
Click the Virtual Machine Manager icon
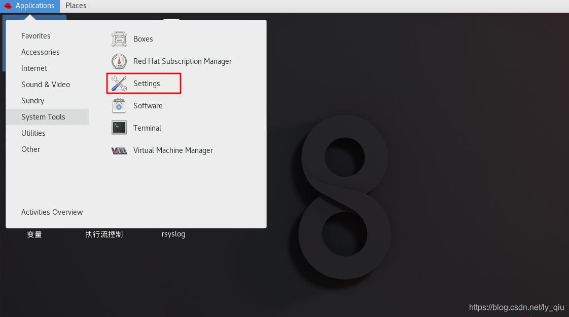pos(119,151)
